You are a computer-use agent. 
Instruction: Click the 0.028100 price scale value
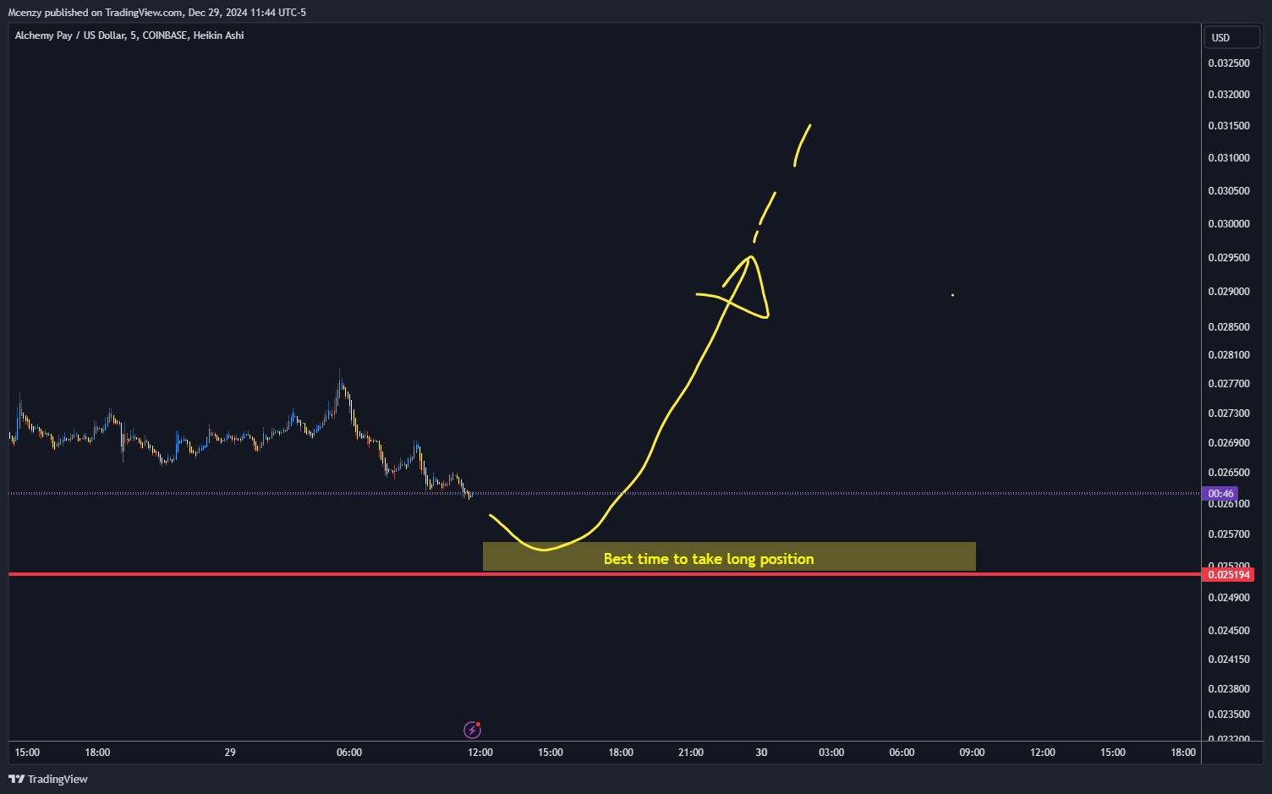pos(1229,355)
